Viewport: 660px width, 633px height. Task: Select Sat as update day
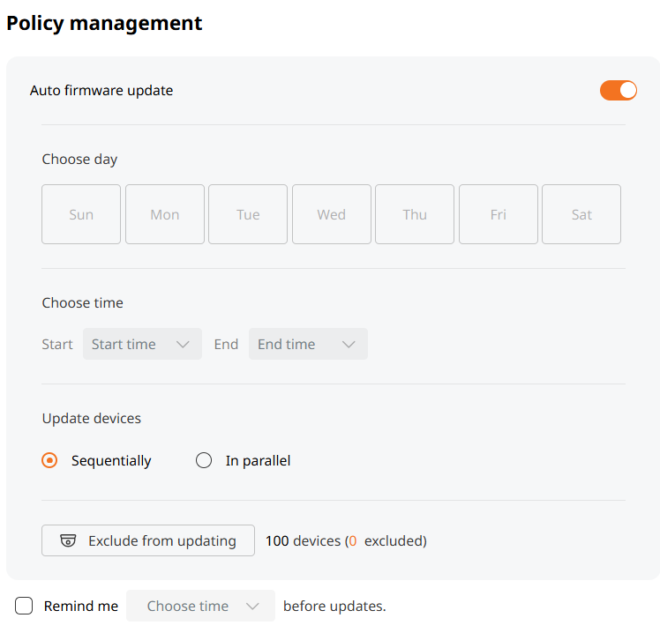point(581,214)
